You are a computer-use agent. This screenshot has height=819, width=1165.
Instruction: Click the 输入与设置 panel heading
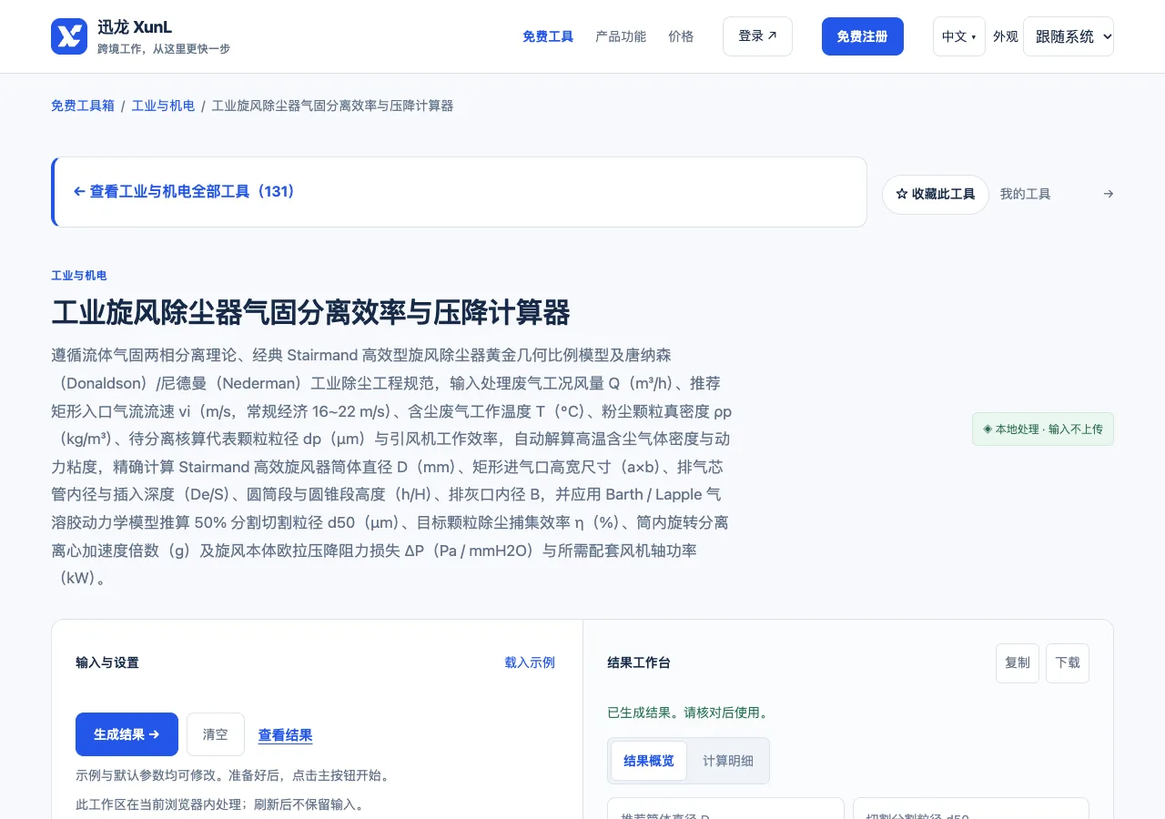[x=107, y=662]
